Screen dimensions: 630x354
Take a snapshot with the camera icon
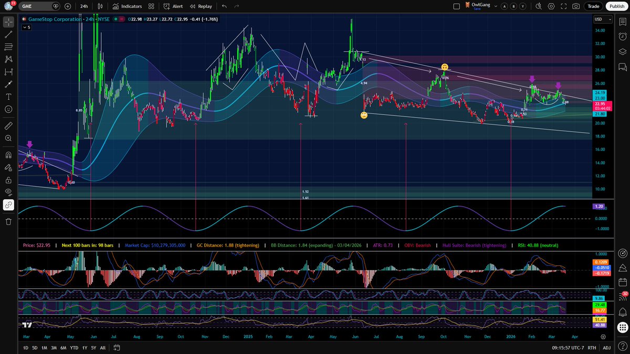[x=576, y=6]
